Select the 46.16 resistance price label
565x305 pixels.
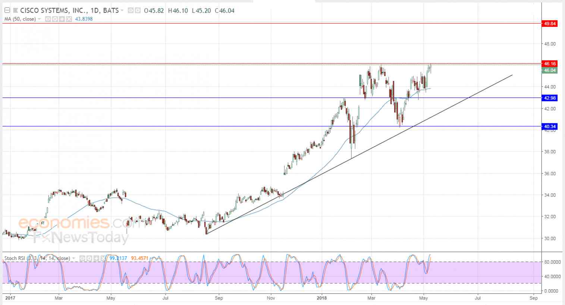tap(550, 64)
